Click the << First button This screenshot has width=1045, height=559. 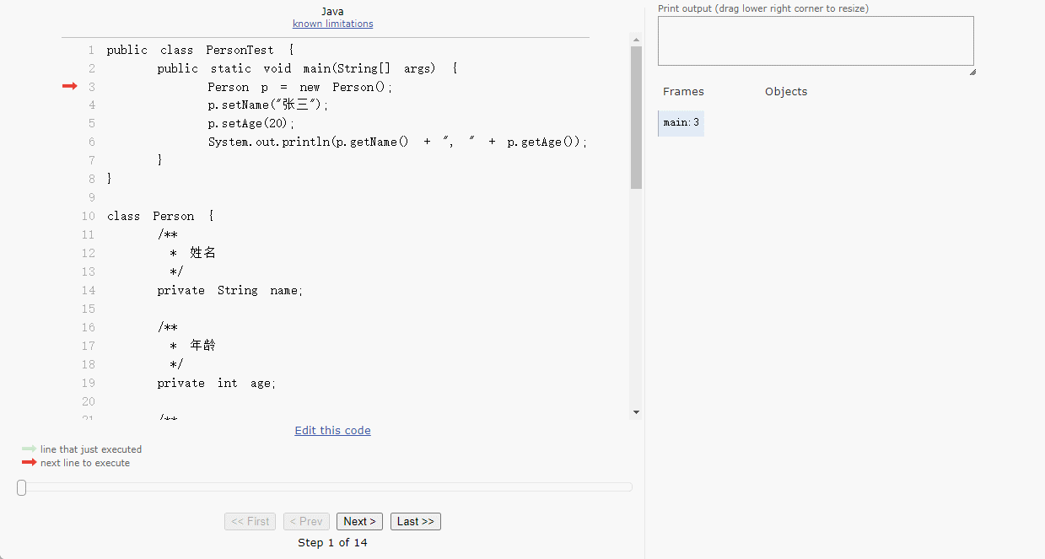point(250,521)
